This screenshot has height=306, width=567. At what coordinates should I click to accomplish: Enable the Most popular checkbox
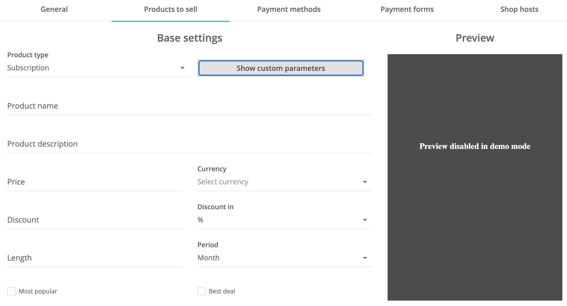11,291
